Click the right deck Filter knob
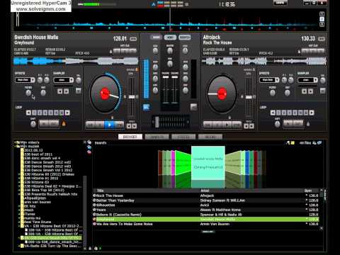The image size is (340, 255). [273, 93]
